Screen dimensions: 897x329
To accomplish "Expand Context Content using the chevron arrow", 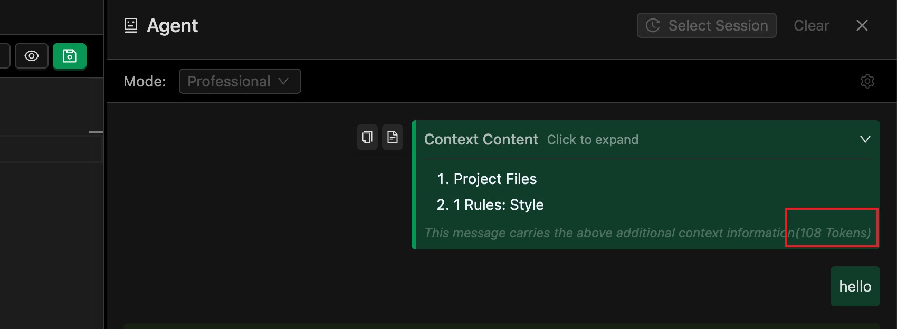I will (865, 139).
